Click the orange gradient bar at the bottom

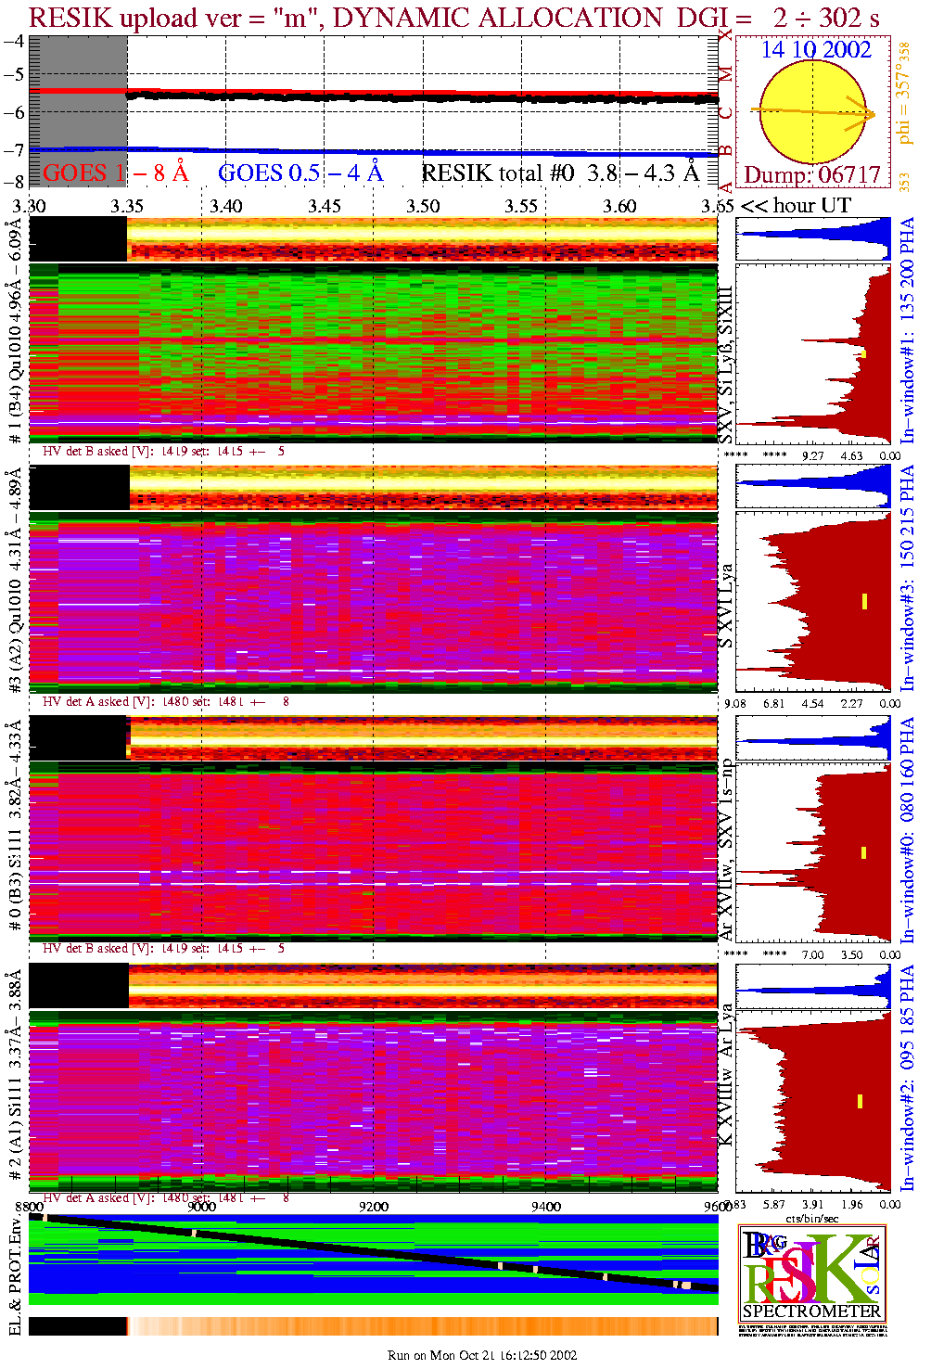tap(422, 1325)
